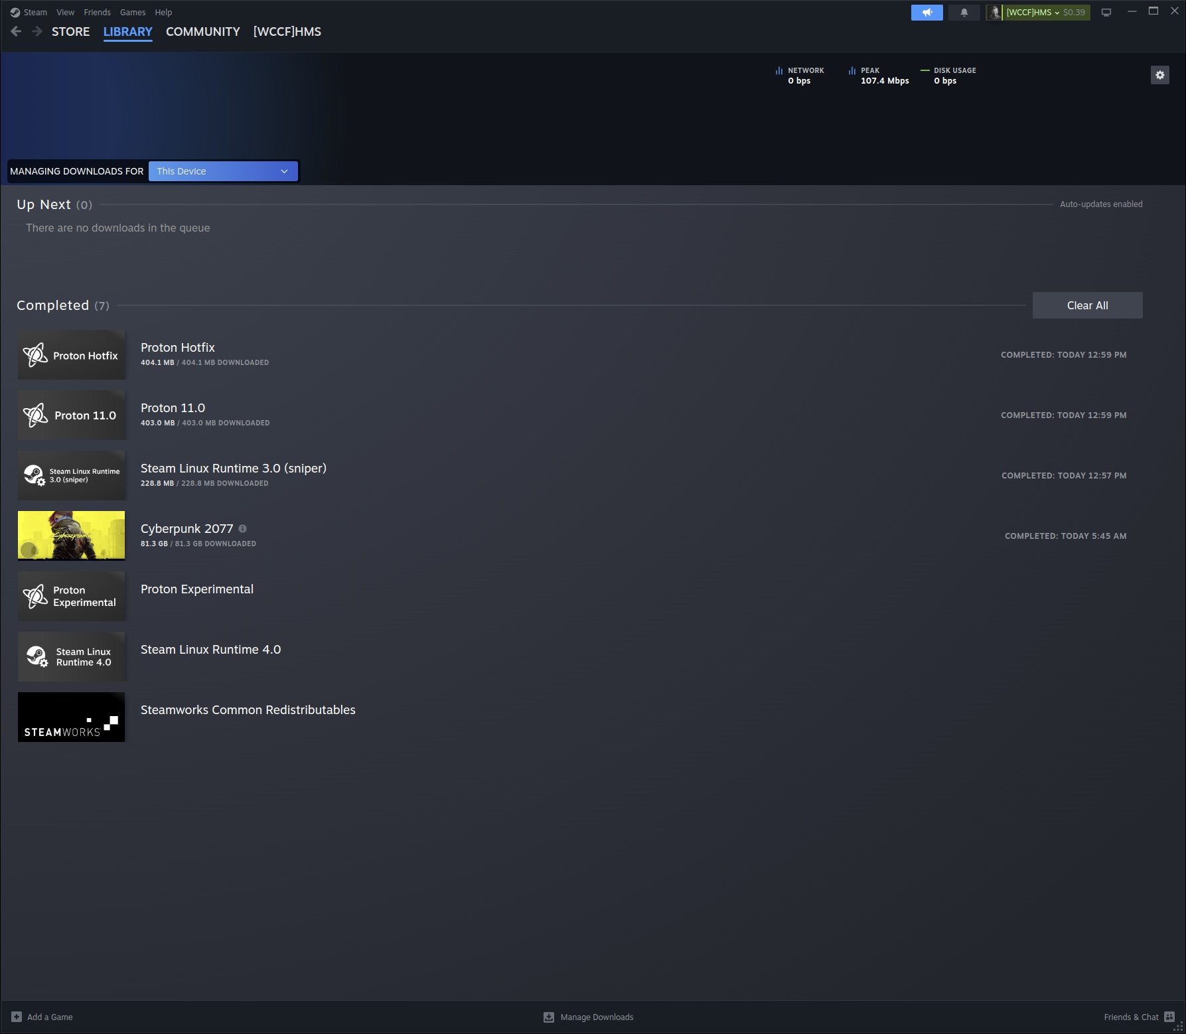Image resolution: width=1186 pixels, height=1034 pixels.
Task: Click the $0.39 wallet balance
Action: click(1074, 13)
